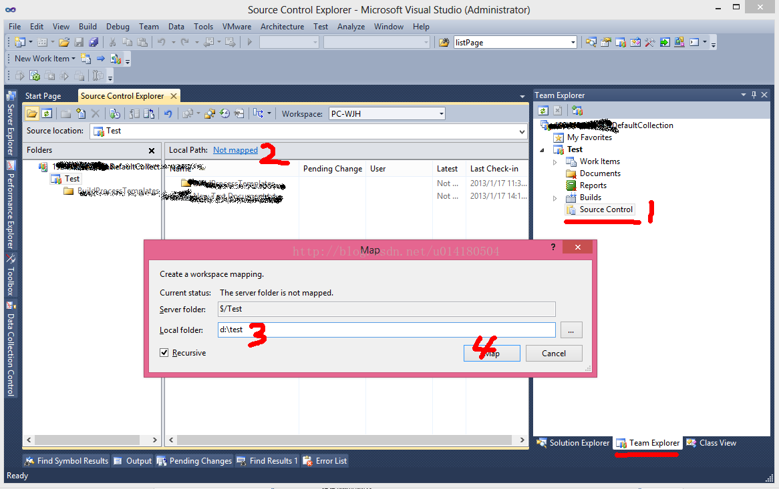Image resolution: width=779 pixels, height=489 pixels.
Task: Click the New Project toolbar icon
Action: click(x=20, y=42)
